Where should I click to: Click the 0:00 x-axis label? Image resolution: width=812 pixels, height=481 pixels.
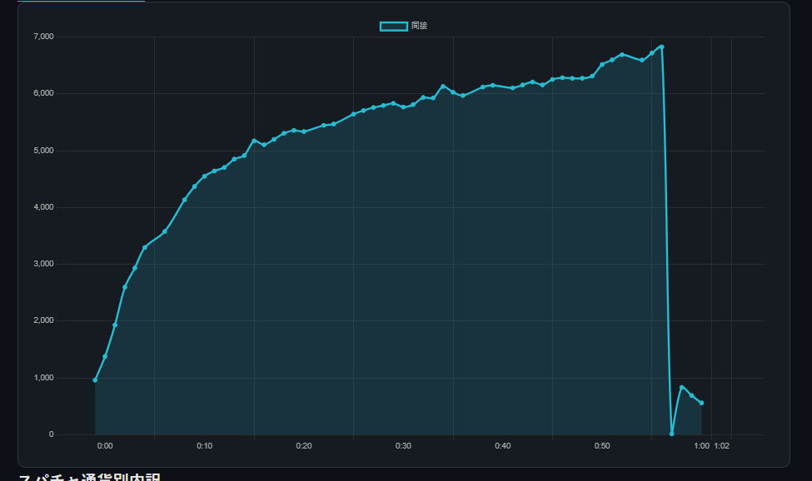105,446
